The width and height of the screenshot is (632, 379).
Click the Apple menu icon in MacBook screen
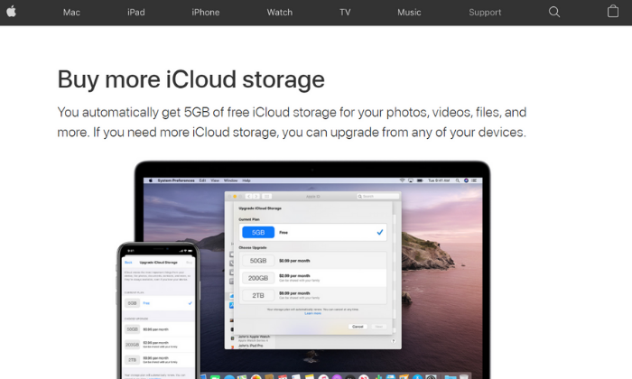(x=151, y=180)
